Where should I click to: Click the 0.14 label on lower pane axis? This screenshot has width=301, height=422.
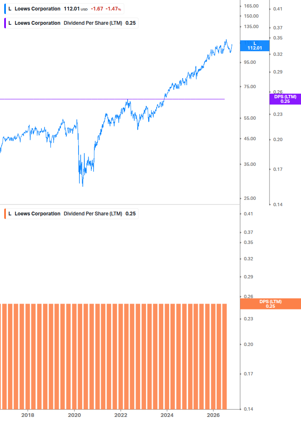(x=248, y=409)
